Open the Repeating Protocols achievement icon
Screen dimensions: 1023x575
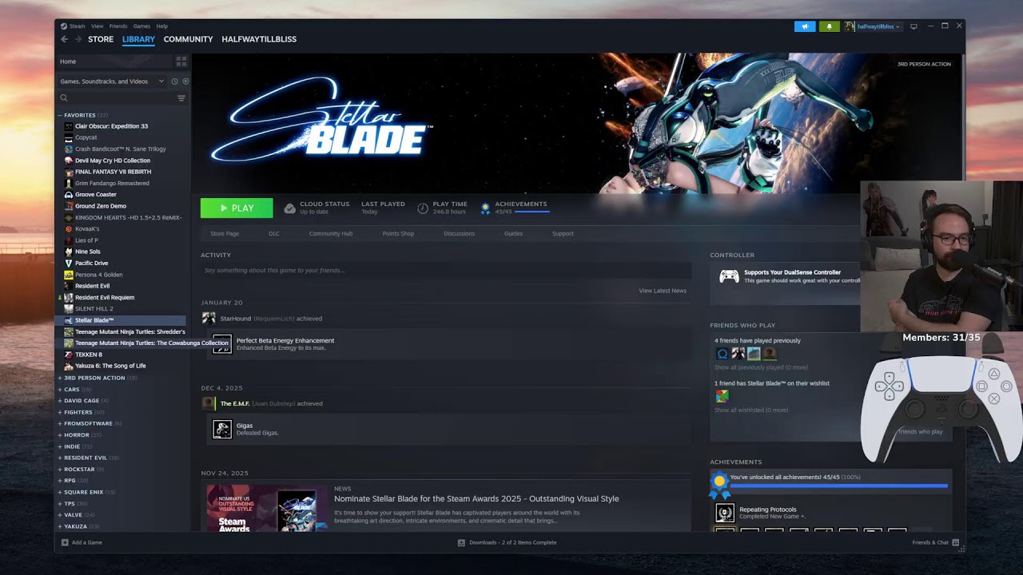pyautogui.click(x=724, y=513)
